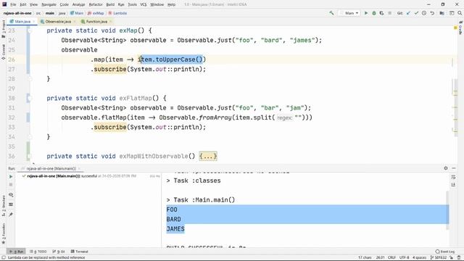This screenshot has width=464, height=261.
Task: Click console output vertical scrollbar
Action: coord(447,210)
